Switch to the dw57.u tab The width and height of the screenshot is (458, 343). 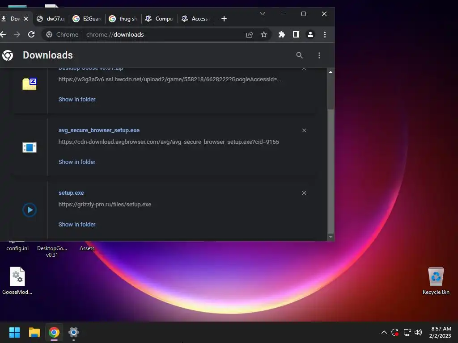pos(51,19)
